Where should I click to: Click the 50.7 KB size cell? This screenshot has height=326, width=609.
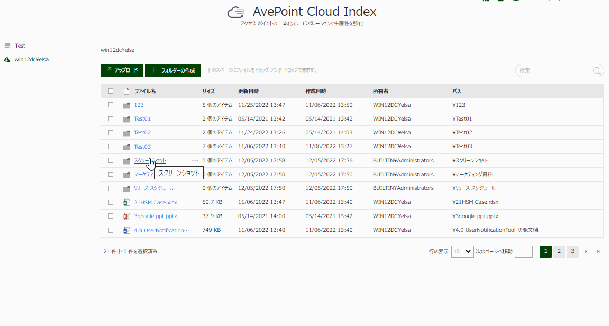tap(213, 202)
